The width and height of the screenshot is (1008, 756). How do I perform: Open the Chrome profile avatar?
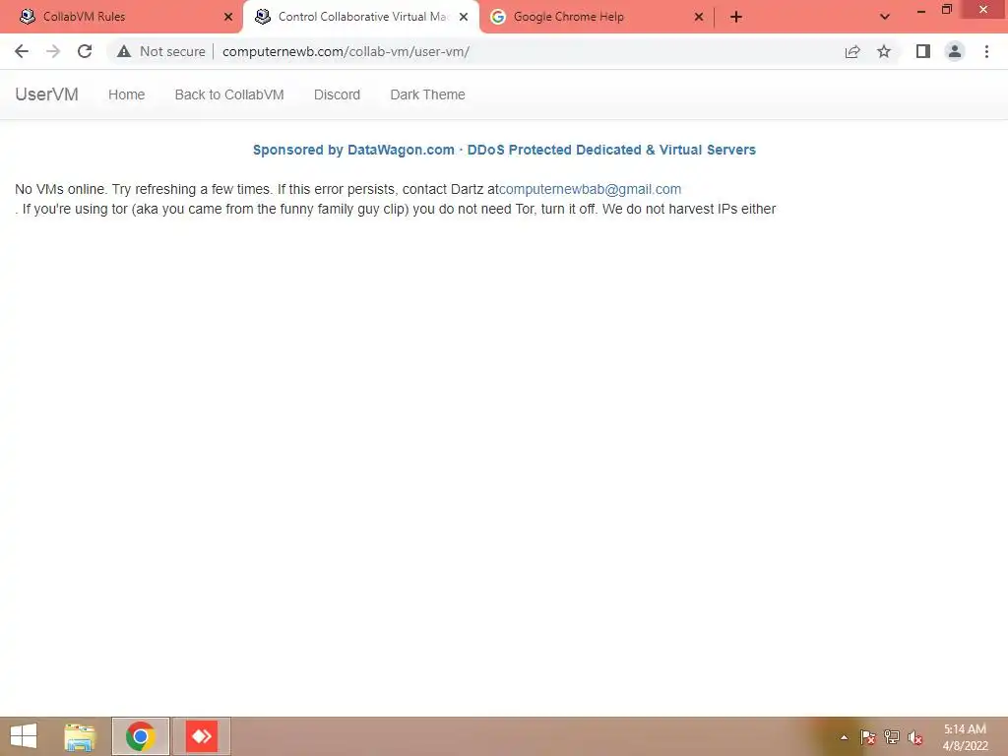955,51
